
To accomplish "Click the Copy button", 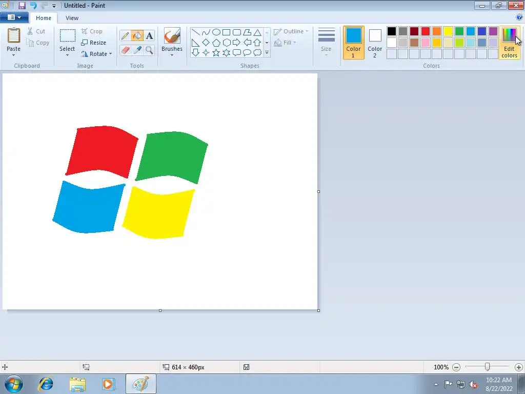I will coord(38,43).
